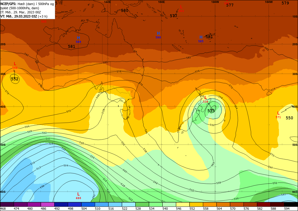Click the red 'L 486' low marker
The image size is (298, 211).
pyautogui.click(x=78, y=196)
